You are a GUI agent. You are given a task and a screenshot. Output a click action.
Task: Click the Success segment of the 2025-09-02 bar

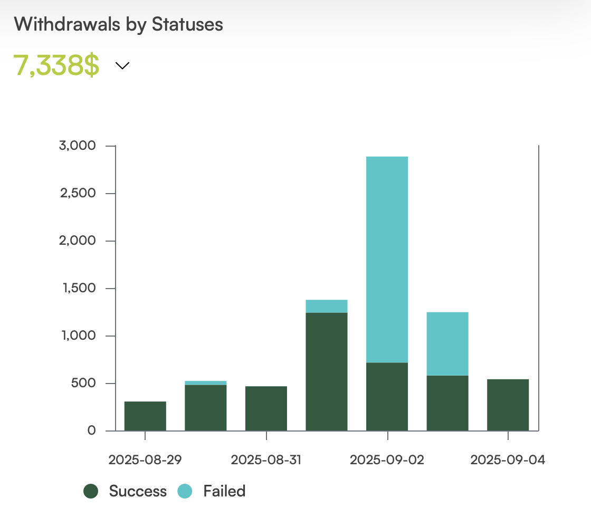387,397
